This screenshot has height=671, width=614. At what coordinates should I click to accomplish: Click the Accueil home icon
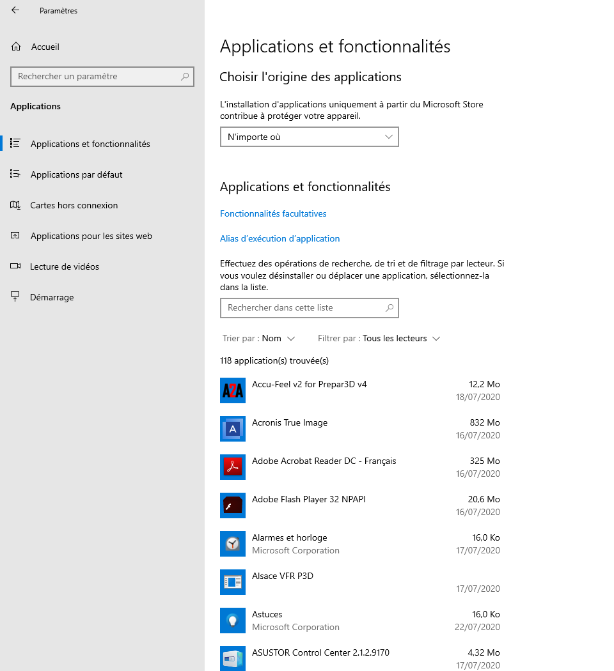(x=16, y=47)
